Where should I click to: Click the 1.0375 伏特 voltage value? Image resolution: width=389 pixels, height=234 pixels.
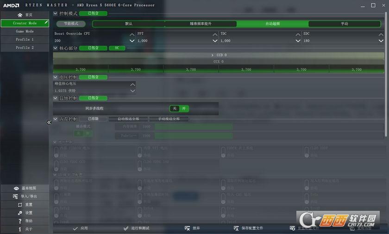(x=65, y=91)
